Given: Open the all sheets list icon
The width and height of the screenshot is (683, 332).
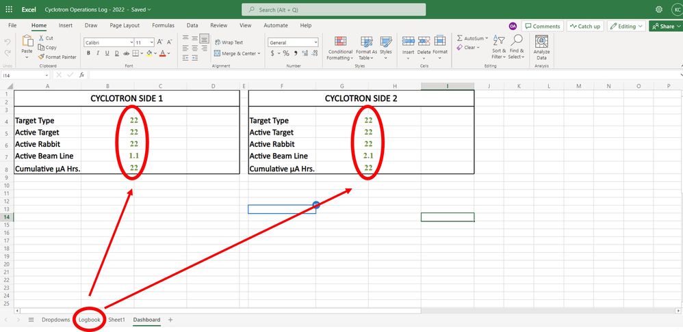Looking at the screenshot, I should click(31, 320).
